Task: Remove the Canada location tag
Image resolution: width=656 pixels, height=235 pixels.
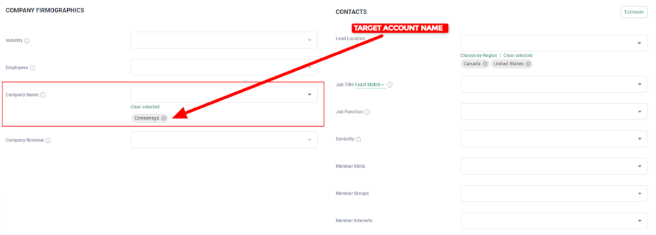Action: (485, 64)
